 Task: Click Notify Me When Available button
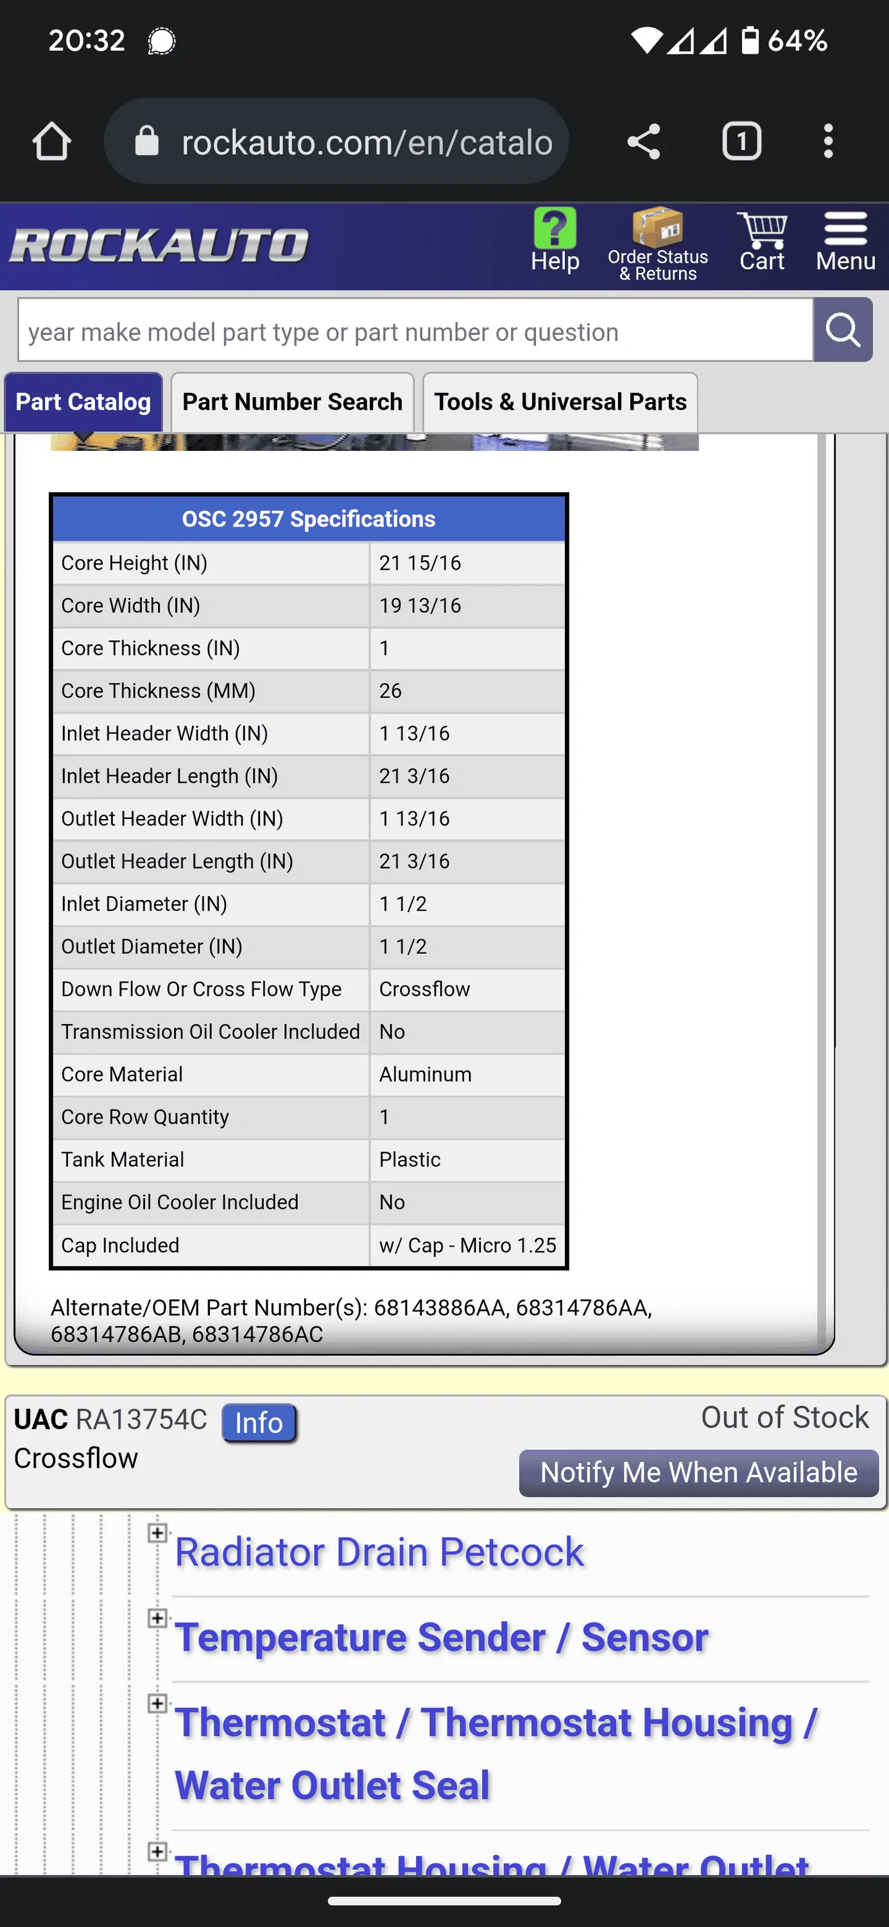(x=698, y=1472)
